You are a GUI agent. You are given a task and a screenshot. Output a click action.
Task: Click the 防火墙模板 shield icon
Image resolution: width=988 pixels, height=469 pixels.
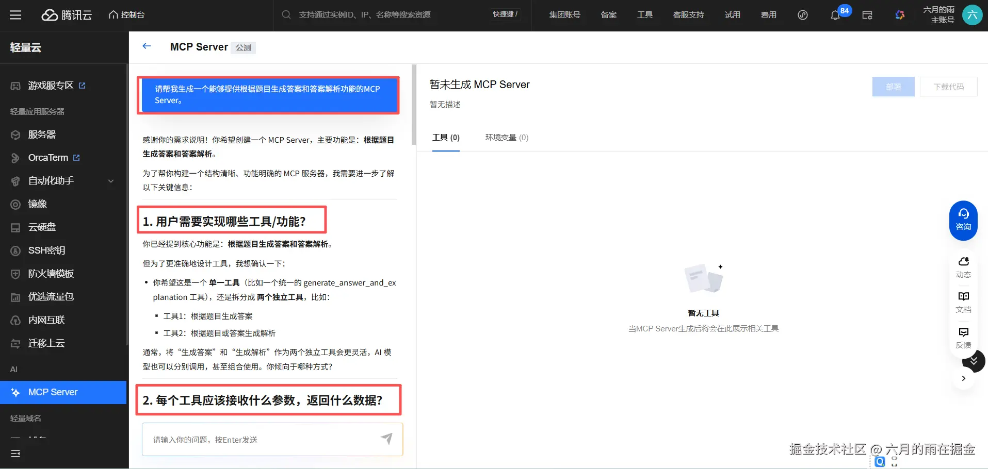[x=15, y=274]
